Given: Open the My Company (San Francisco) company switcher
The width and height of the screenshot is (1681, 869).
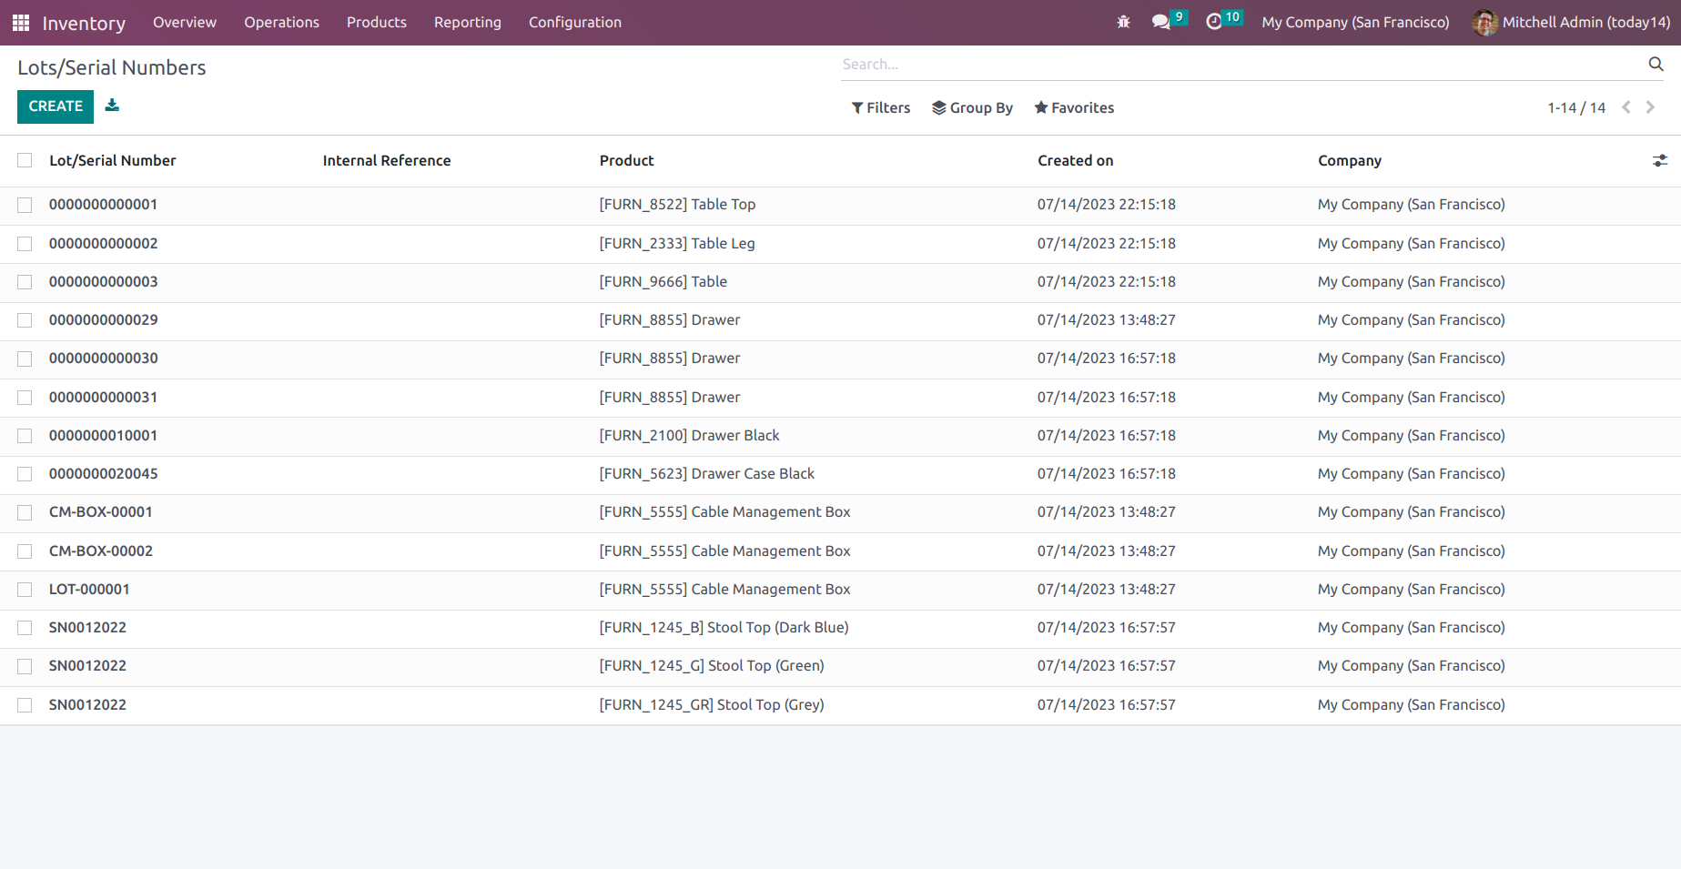Looking at the screenshot, I should tap(1354, 22).
